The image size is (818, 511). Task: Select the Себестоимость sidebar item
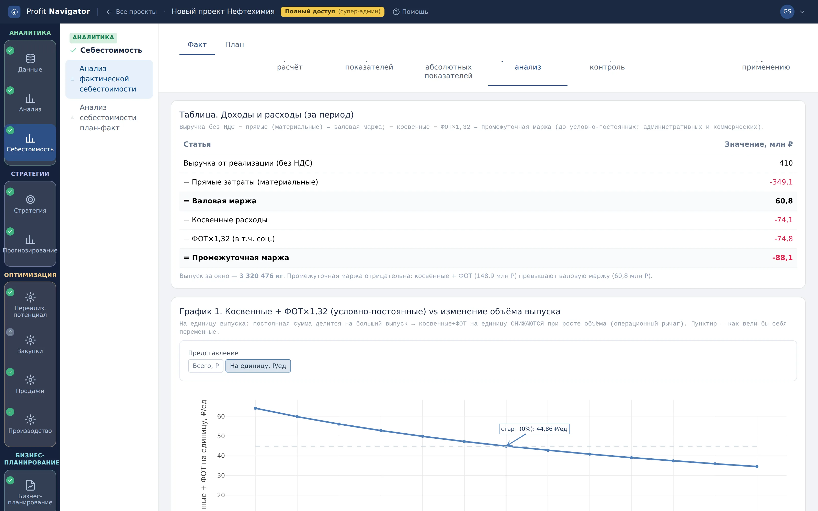pos(30,143)
